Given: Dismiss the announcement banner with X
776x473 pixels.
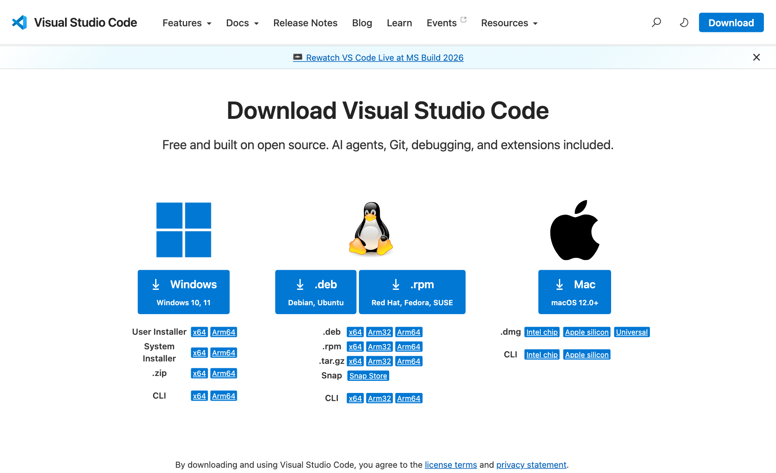Looking at the screenshot, I should 757,57.
